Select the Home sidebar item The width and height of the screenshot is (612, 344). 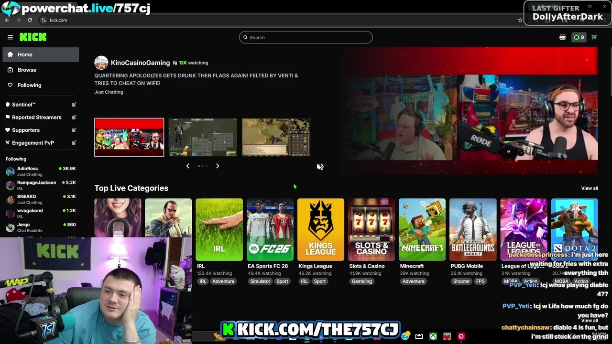click(x=41, y=54)
